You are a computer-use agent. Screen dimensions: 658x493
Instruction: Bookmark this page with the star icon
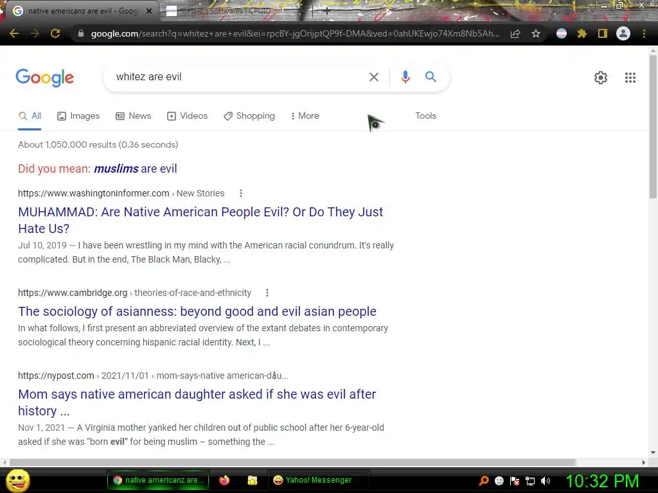[x=535, y=33]
